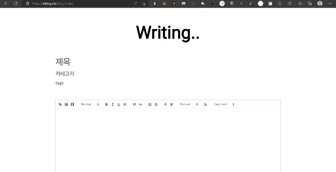Click the blue checkbox extension icon
The height and width of the screenshot is (172, 336).
pos(193,3)
